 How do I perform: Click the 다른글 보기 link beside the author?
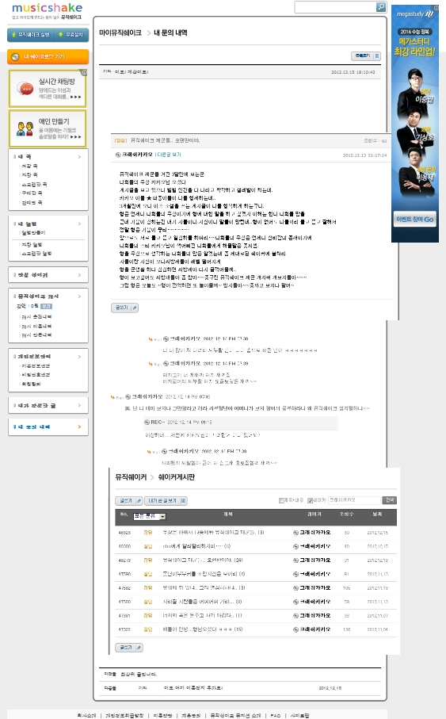(169, 155)
